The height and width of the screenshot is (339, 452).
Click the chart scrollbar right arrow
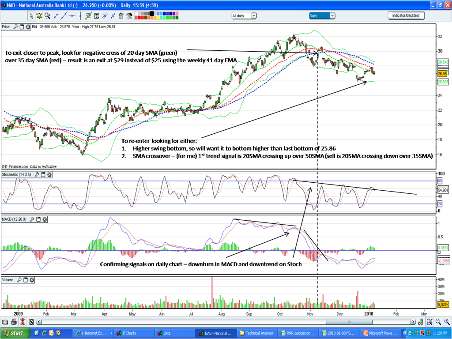(x=413, y=322)
